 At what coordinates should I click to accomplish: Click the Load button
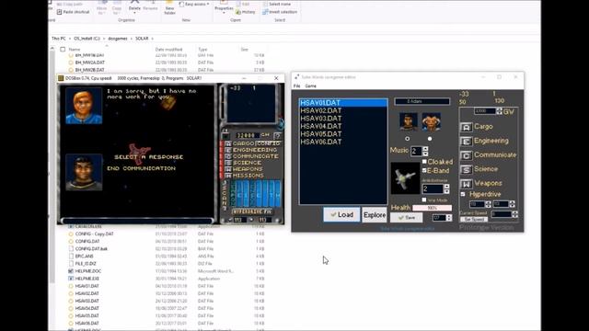(341, 214)
